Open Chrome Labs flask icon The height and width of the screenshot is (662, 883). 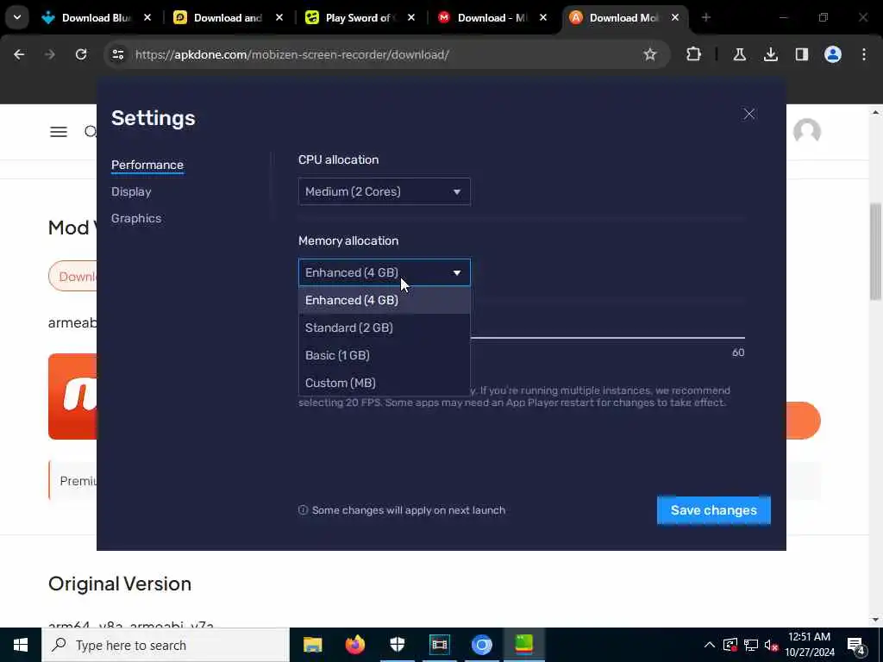click(x=739, y=54)
